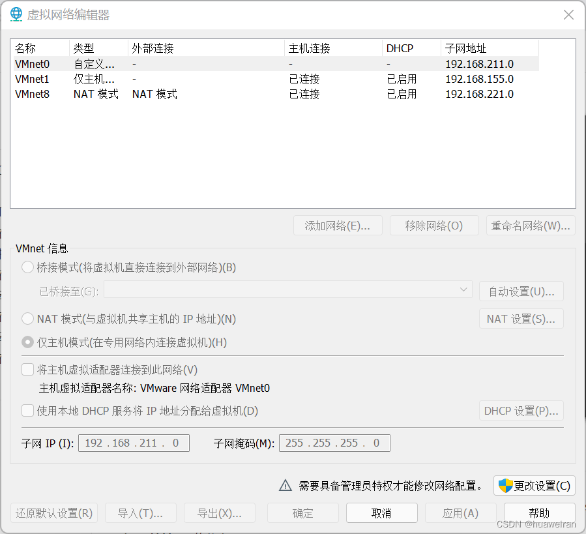Viewport: 586px width, 534px height.
Task: Click subnet address 192.168.211.0 cell
Action: (x=480, y=65)
